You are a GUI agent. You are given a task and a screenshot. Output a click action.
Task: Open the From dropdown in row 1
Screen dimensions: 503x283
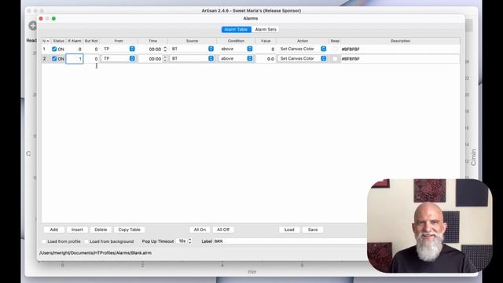point(119,49)
